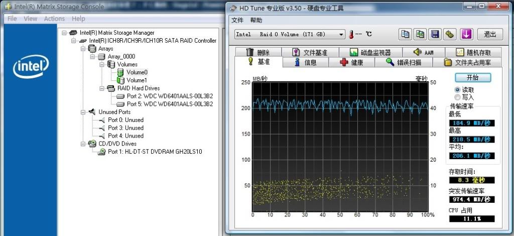Open the Actions menu in Matrix Storage Console
Screen dimensions: 514x236
point(54,19)
